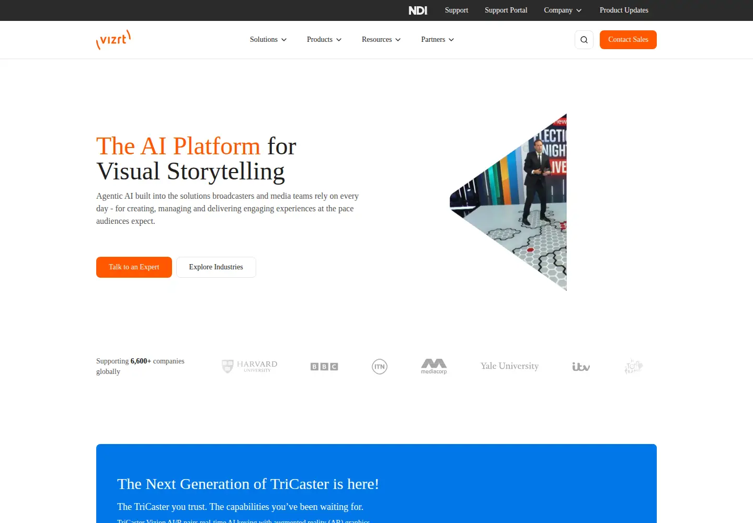
Task: Click the Vizrt logo
Action: pyautogui.click(x=113, y=40)
